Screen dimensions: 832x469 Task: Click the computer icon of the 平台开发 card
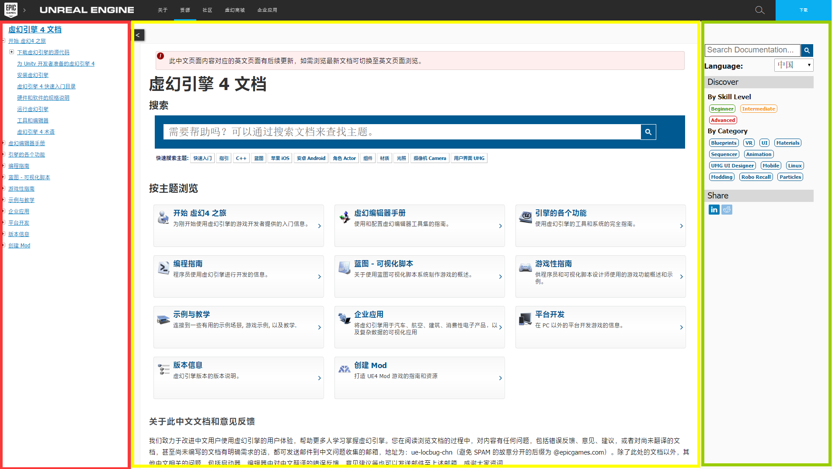(526, 319)
